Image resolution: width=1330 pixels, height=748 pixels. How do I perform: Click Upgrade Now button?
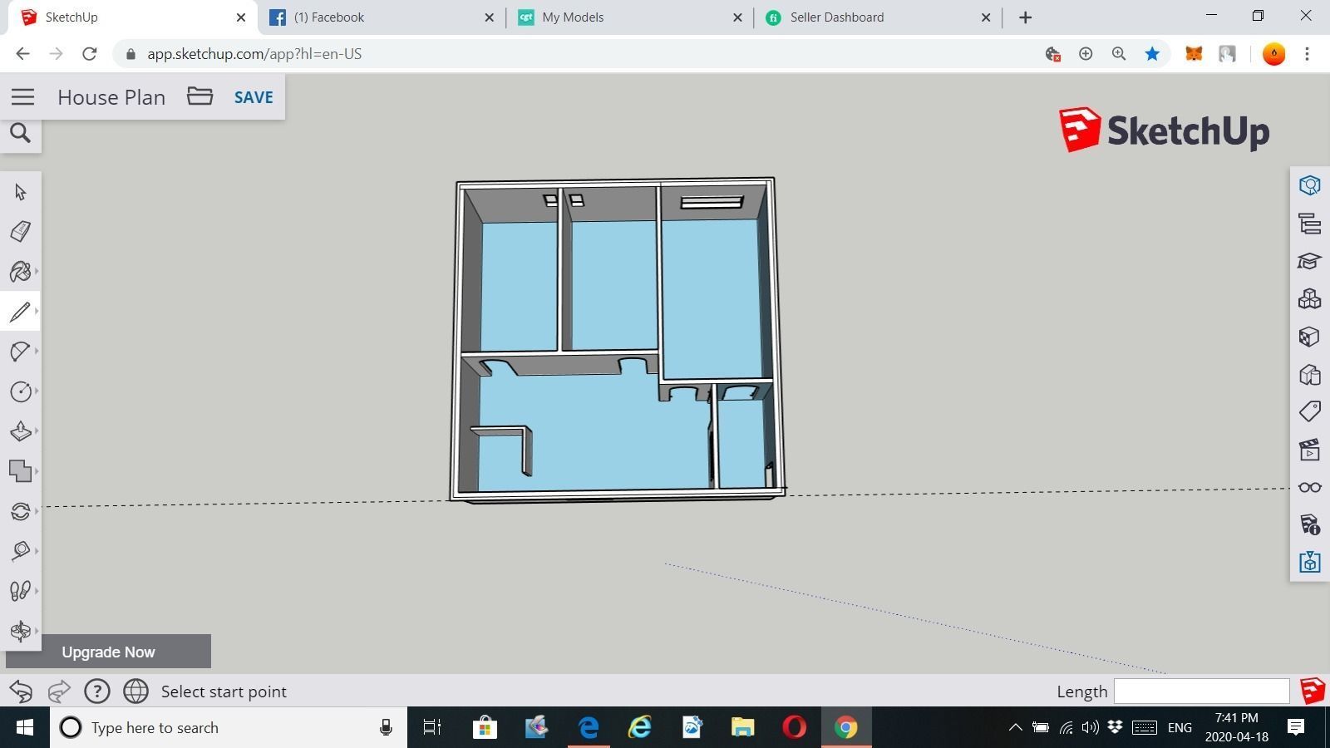108,652
